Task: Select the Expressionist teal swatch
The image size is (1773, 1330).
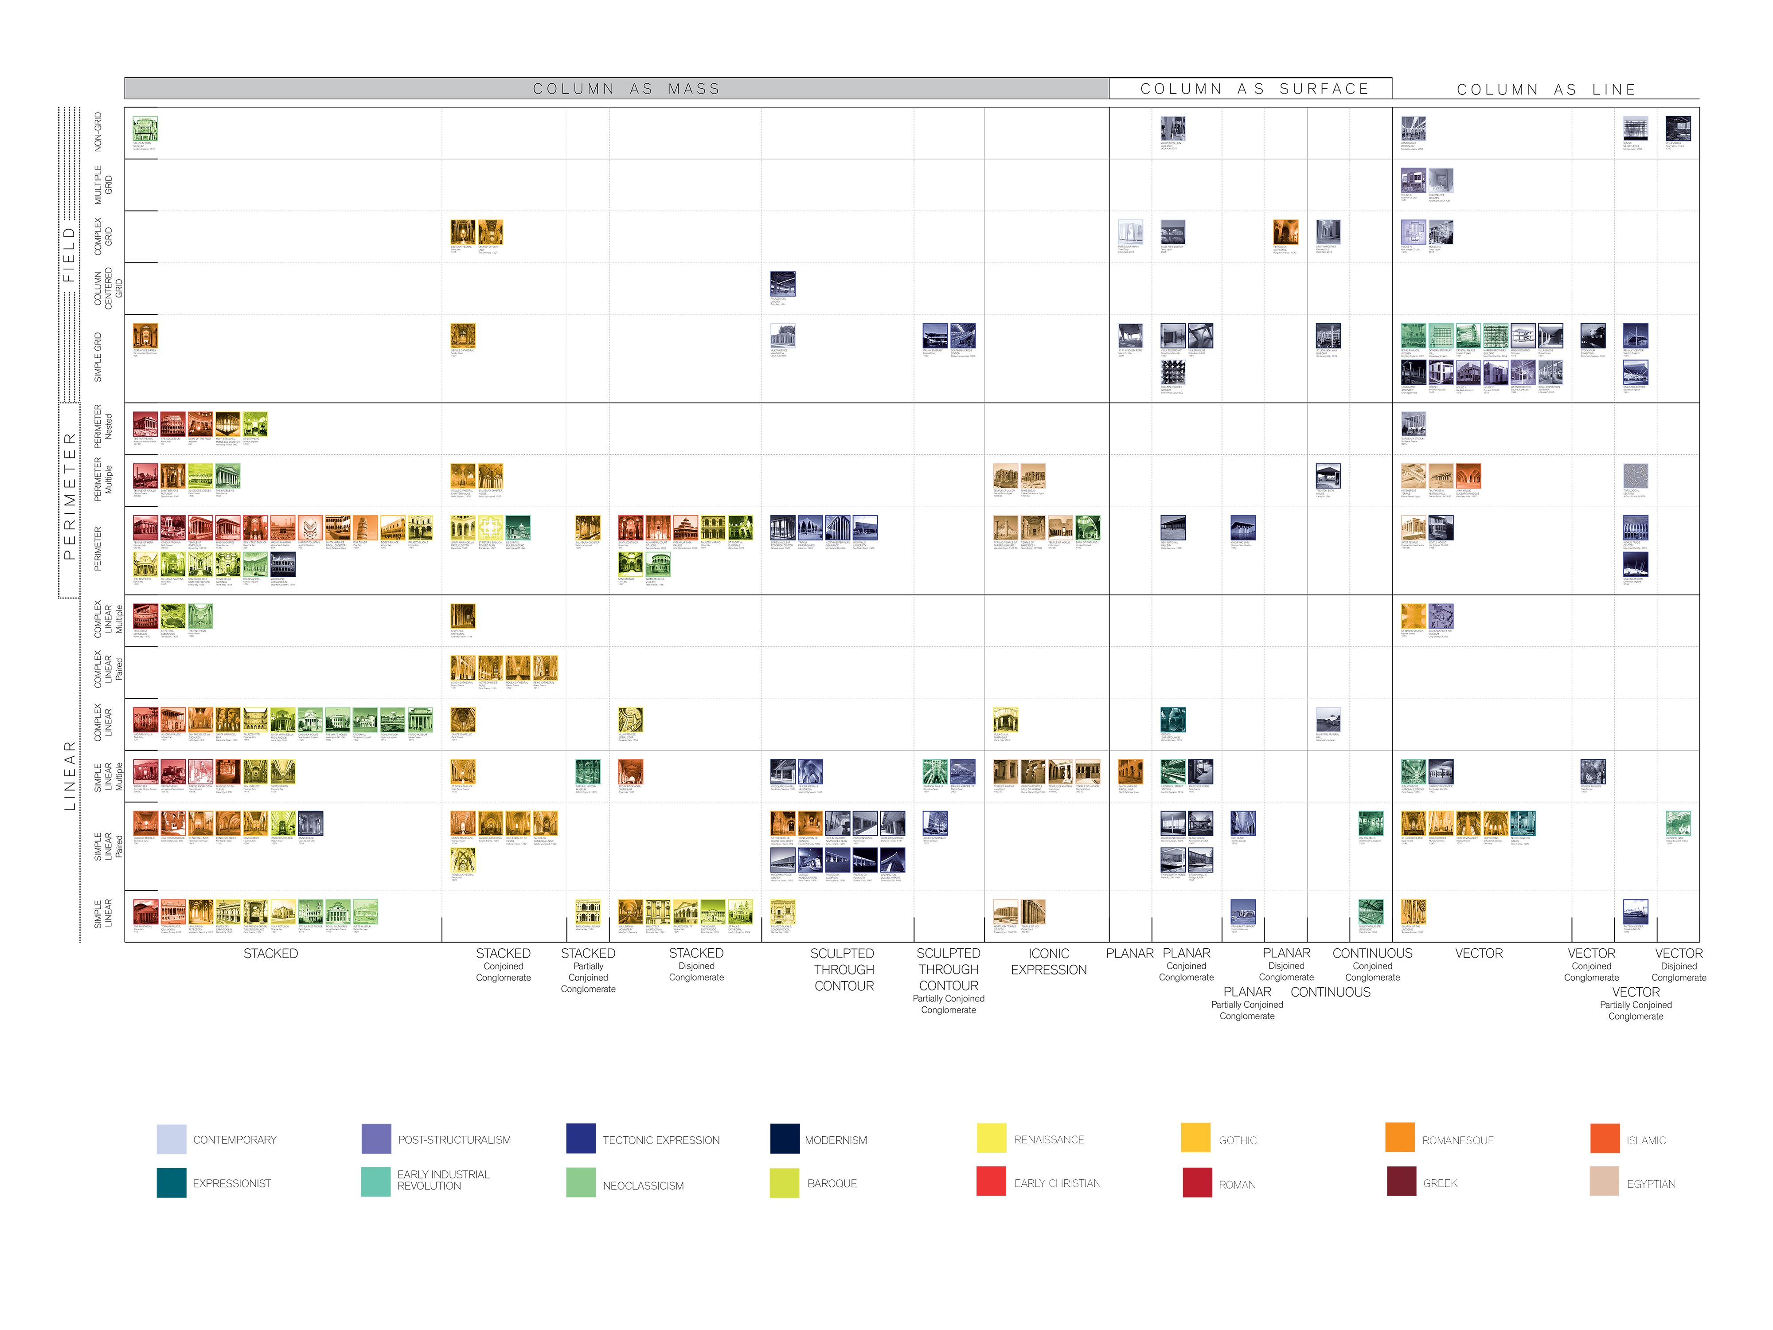Action: click(172, 1183)
